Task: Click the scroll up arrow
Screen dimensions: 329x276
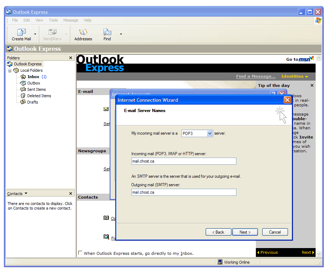Action: (x=318, y=58)
